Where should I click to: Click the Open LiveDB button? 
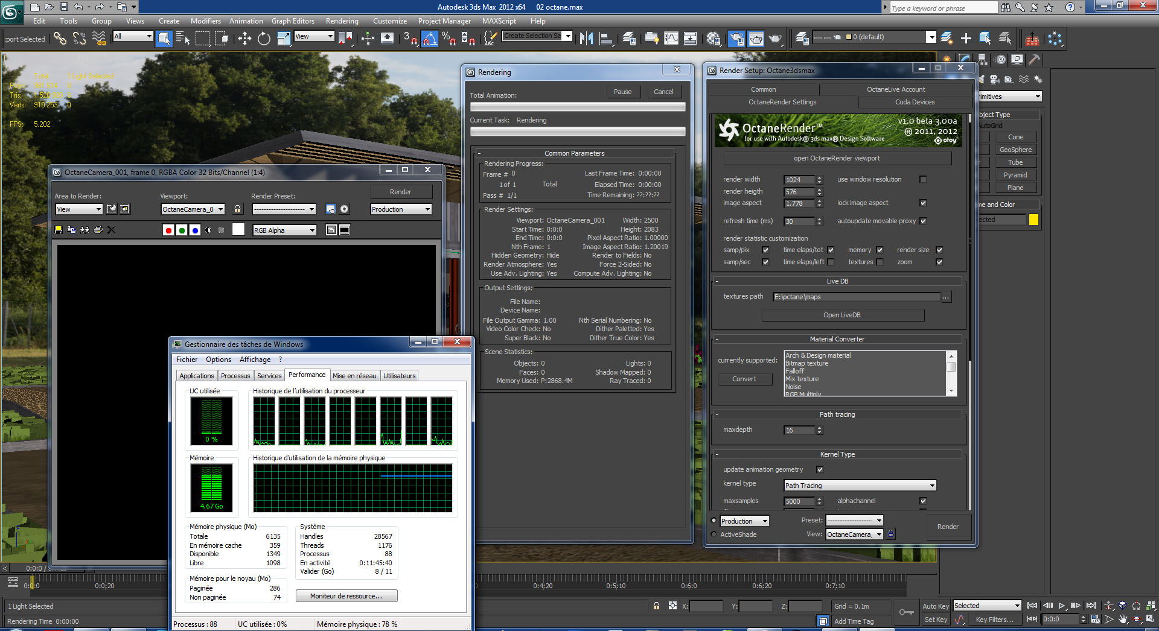842,315
